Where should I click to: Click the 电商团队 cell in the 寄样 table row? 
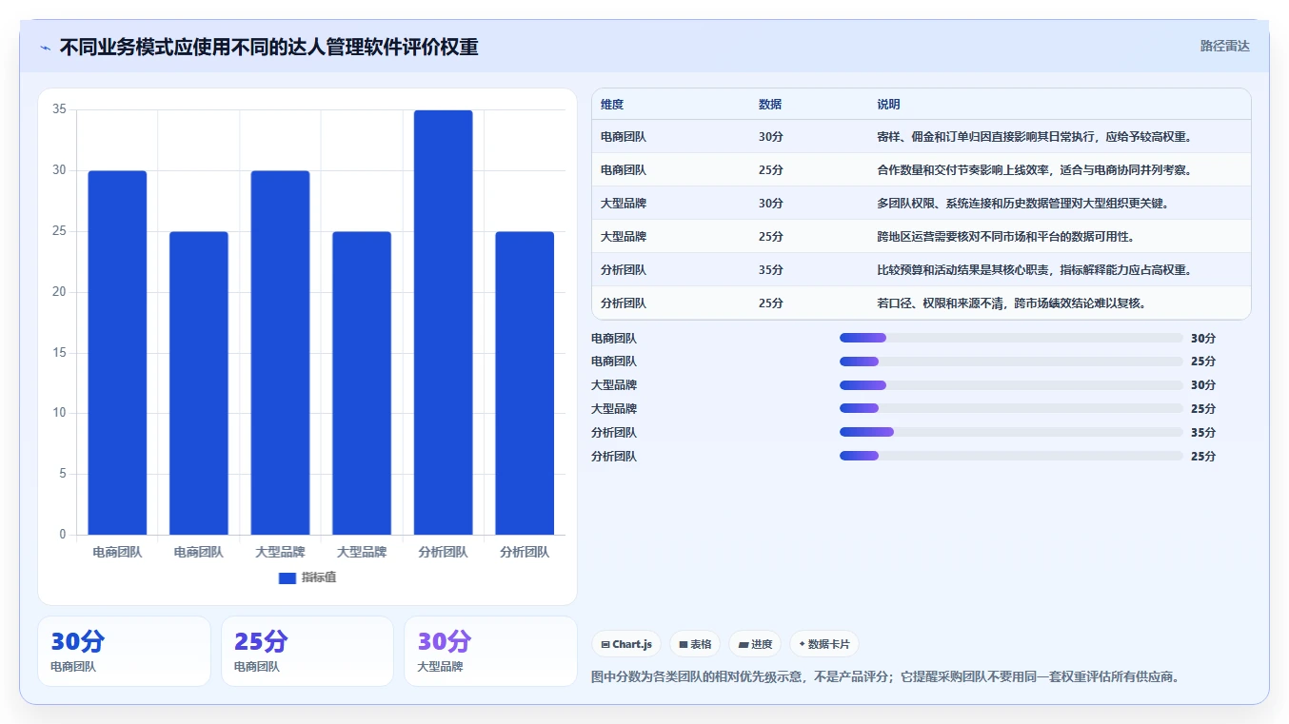[x=624, y=137]
